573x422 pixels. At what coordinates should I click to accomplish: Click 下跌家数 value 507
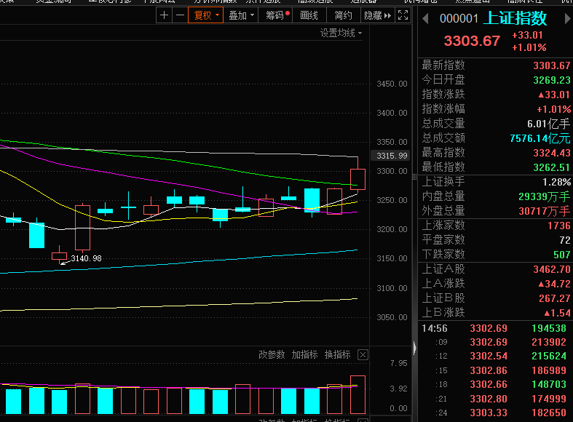pyautogui.click(x=561, y=255)
